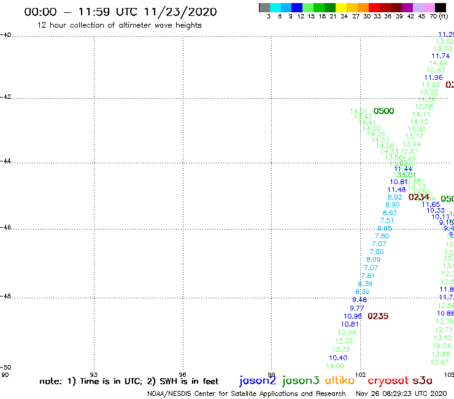
Task: Click the 11.65 wave height value
Action: 431,204
